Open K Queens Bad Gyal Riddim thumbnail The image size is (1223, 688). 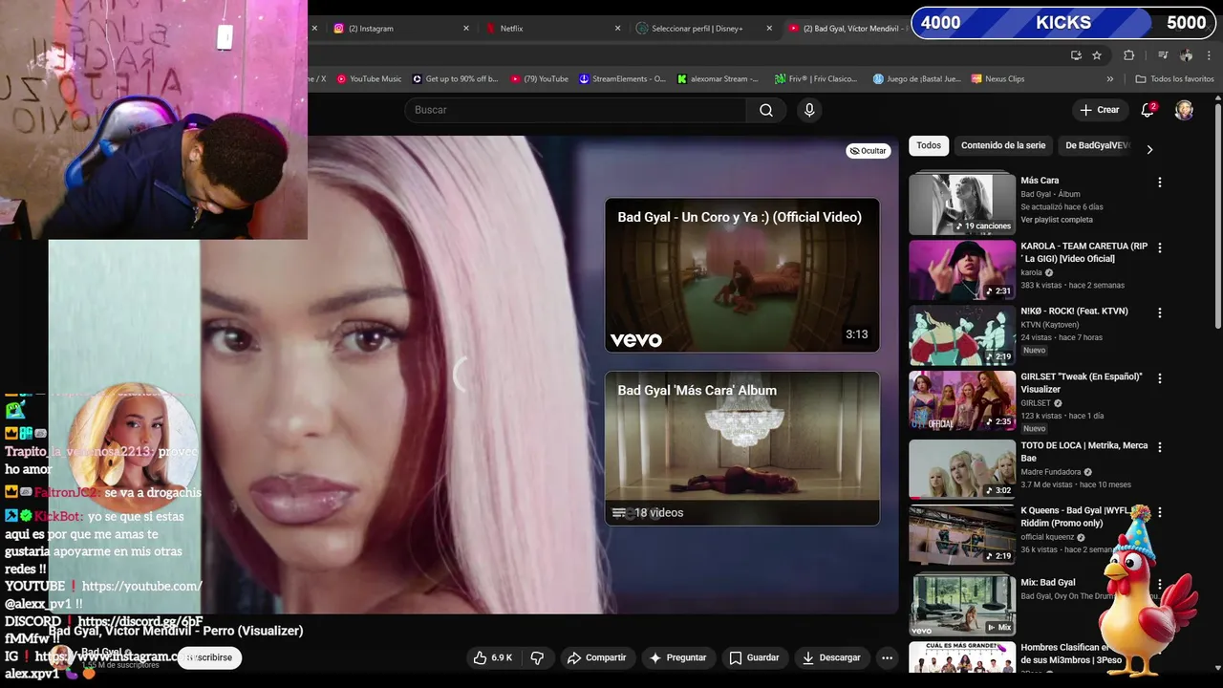[x=962, y=534]
